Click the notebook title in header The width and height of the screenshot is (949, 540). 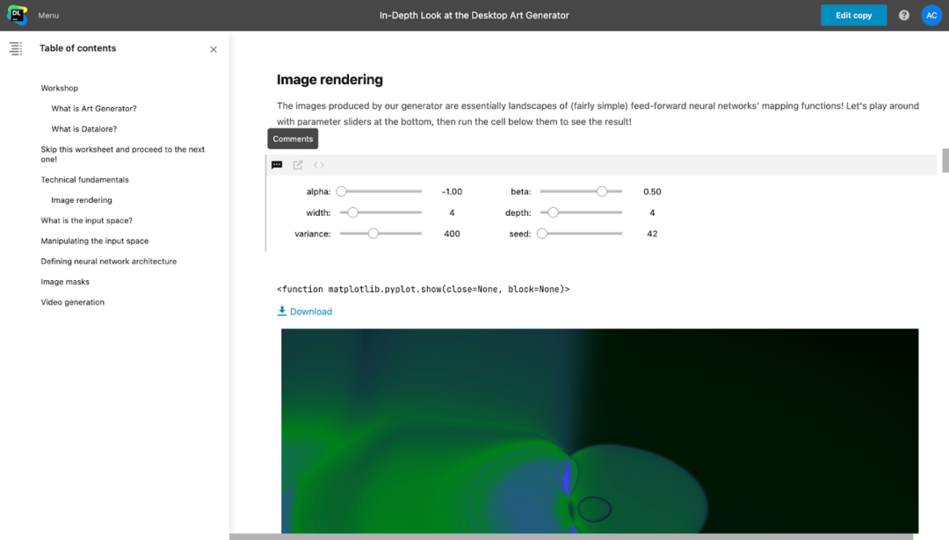point(474,16)
